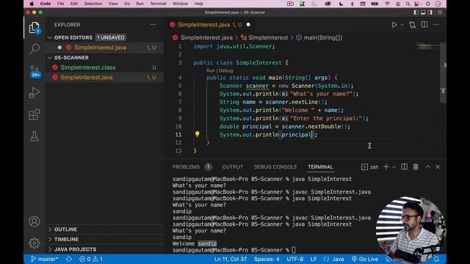Click Debug code lens above main method
470x264 pixels.
click(225, 70)
